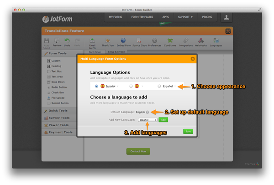Click the green Add language button
This screenshot has width=274, height=185.
coord(163,120)
